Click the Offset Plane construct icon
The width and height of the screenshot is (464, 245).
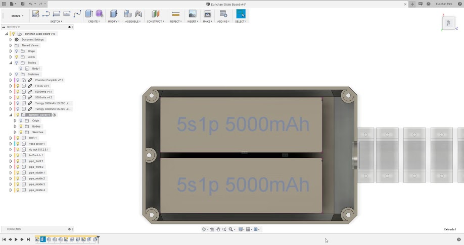155,14
